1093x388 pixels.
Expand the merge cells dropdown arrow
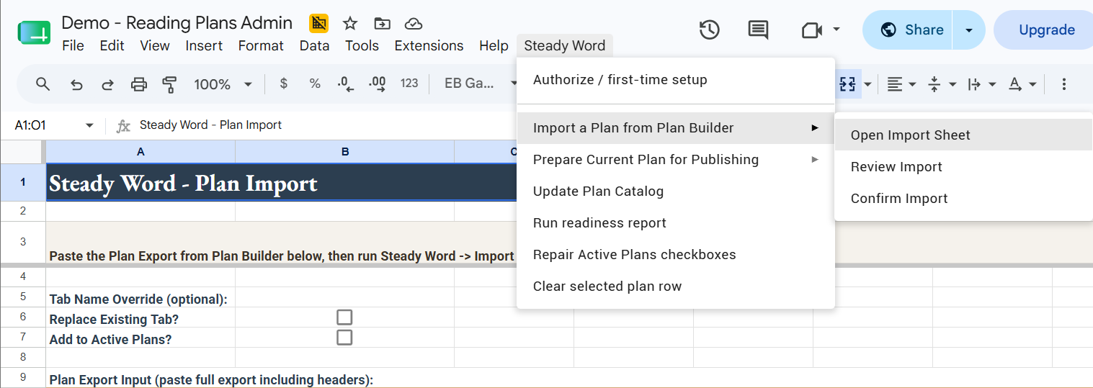click(867, 84)
